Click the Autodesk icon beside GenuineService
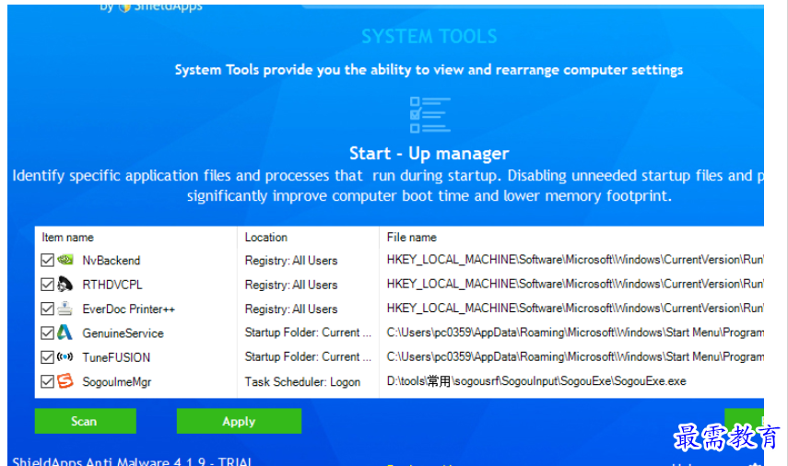The image size is (788, 466). pos(65,332)
